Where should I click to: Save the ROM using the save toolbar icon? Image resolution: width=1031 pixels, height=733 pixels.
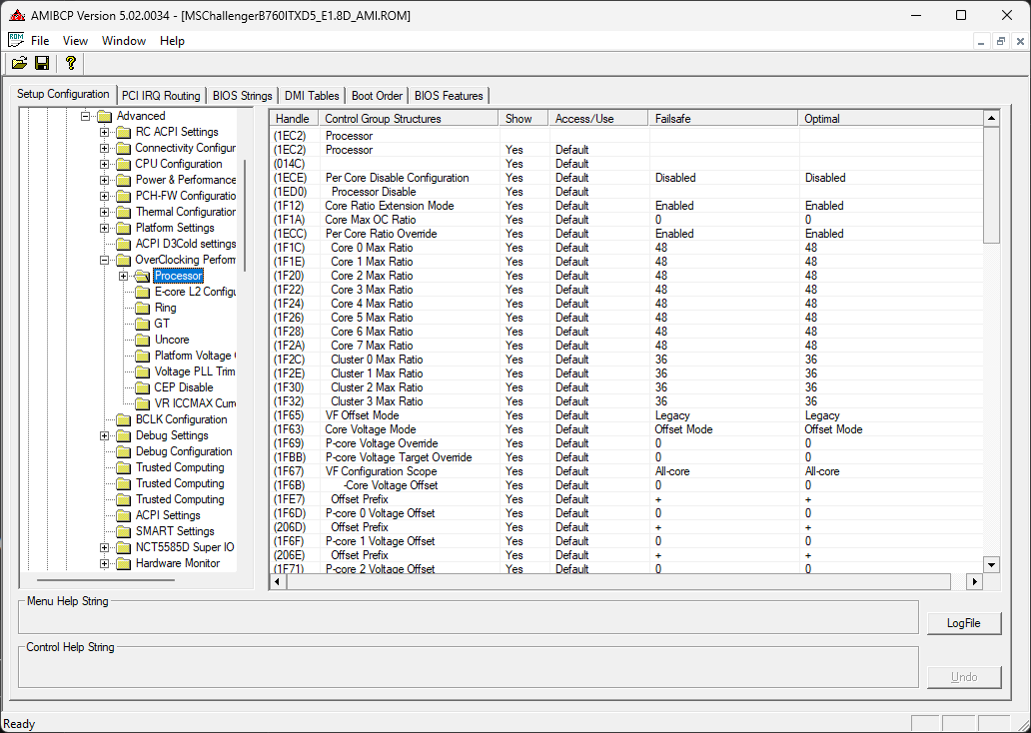click(x=41, y=63)
